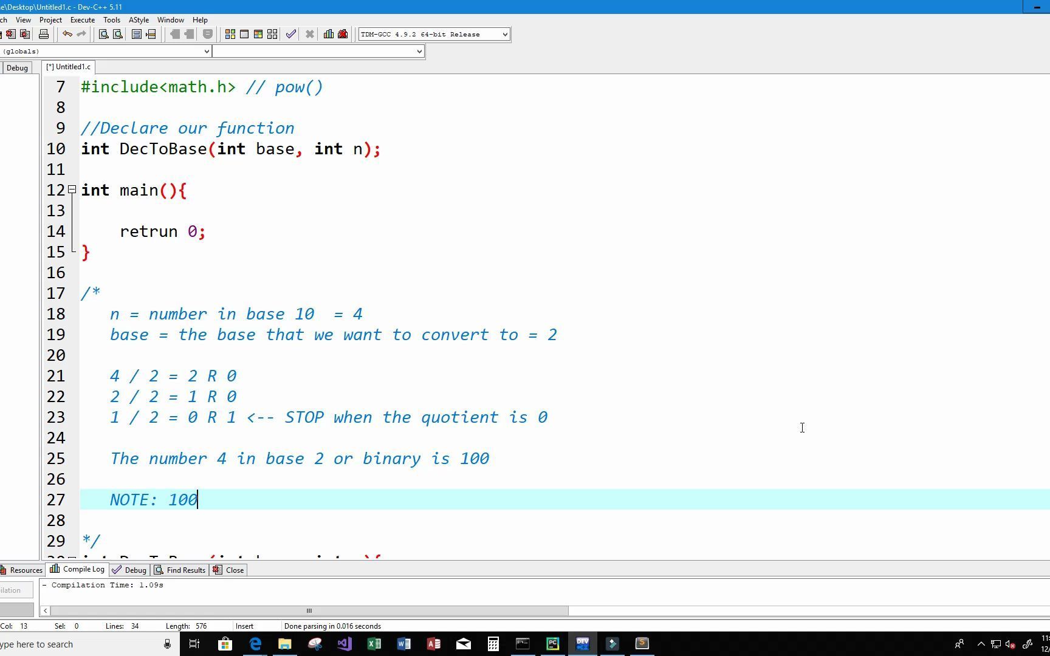Open the Help menu
Image resolution: width=1050 pixels, height=656 pixels.
(200, 20)
